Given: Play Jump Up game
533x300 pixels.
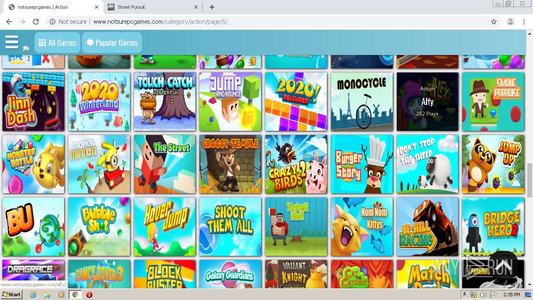Looking at the screenshot, I should coord(493,164).
